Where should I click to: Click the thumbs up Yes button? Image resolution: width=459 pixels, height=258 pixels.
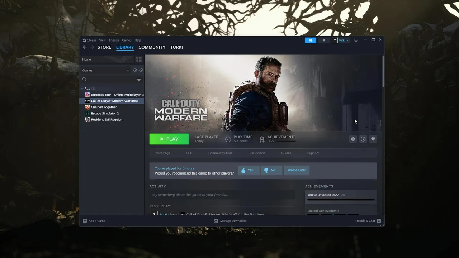coord(249,170)
